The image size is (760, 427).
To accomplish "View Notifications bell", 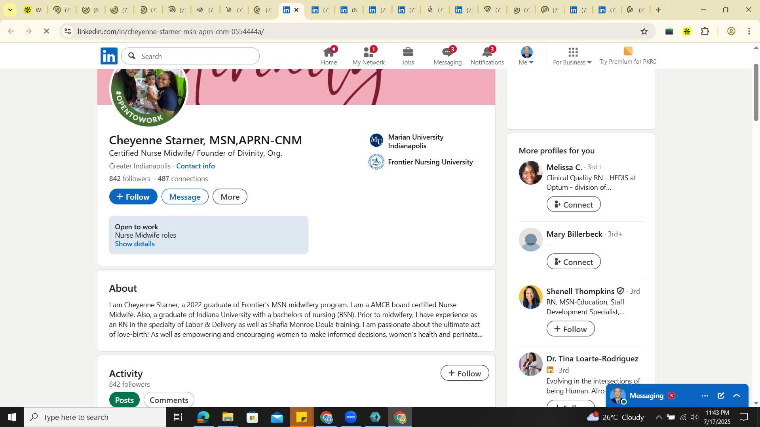I will 487,56.
